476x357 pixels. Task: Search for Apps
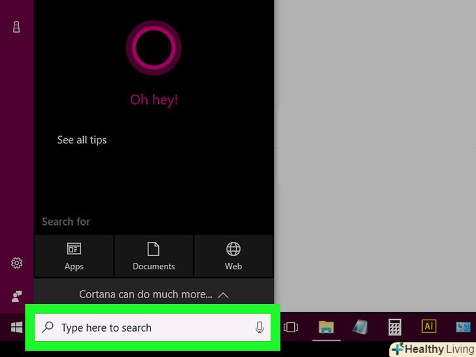coord(74,256)
